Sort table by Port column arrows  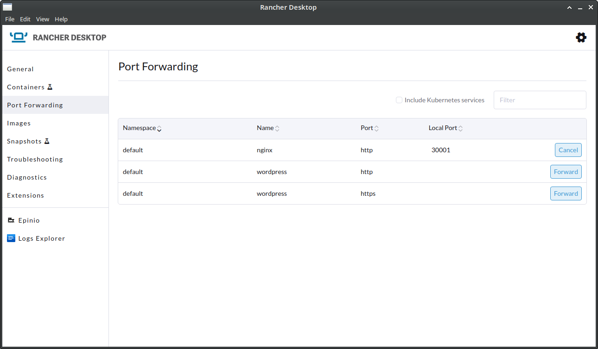pyautogui.click(x=376, y=129)
